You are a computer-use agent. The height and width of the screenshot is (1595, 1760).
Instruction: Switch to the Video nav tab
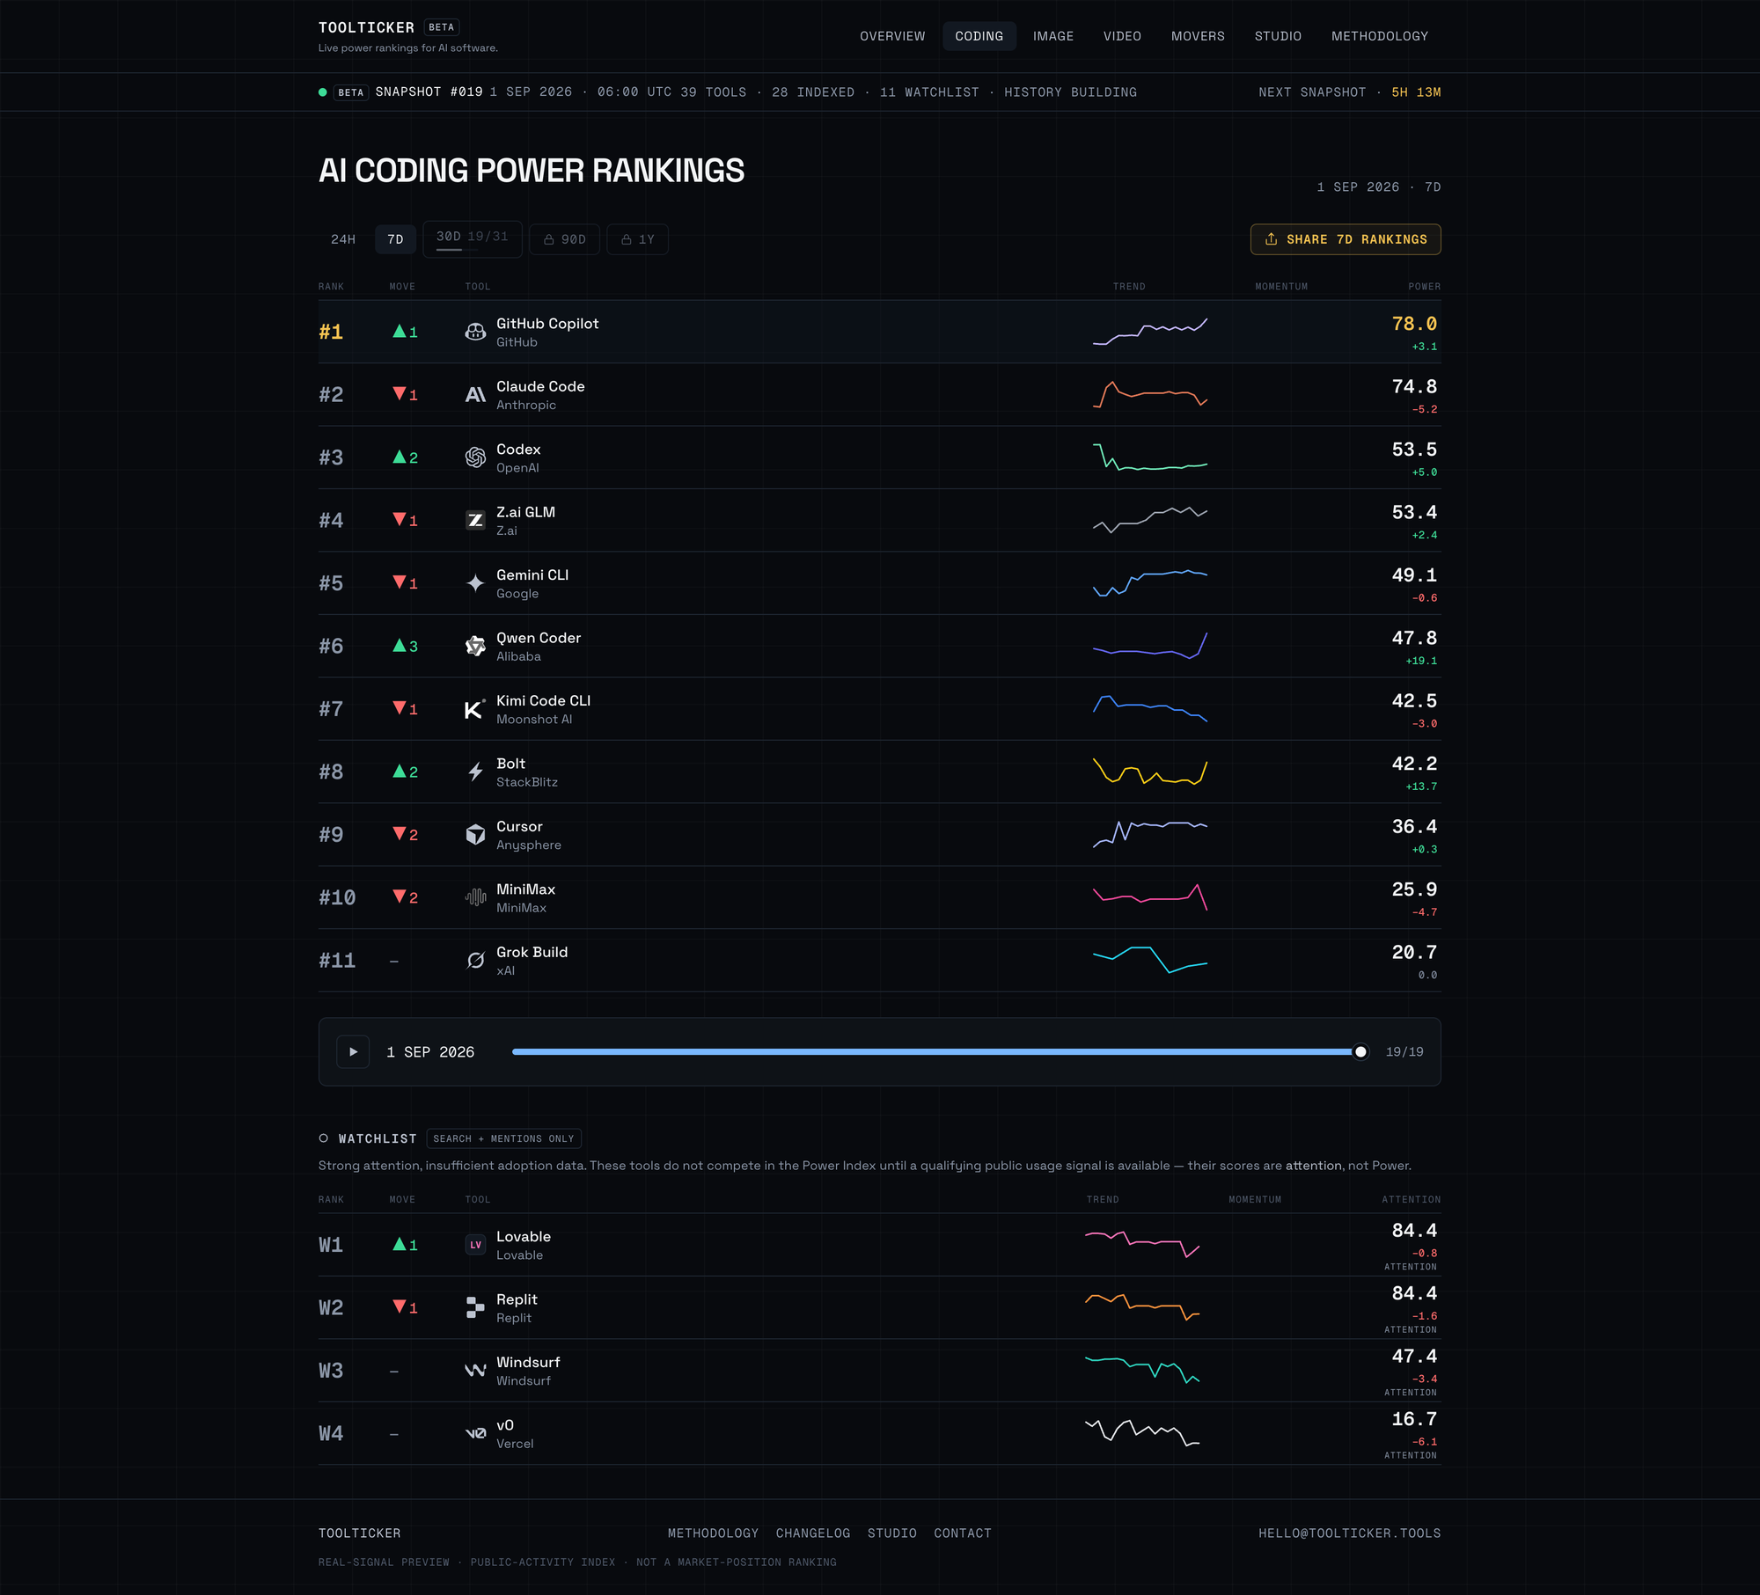click(x=1122, y=36)
